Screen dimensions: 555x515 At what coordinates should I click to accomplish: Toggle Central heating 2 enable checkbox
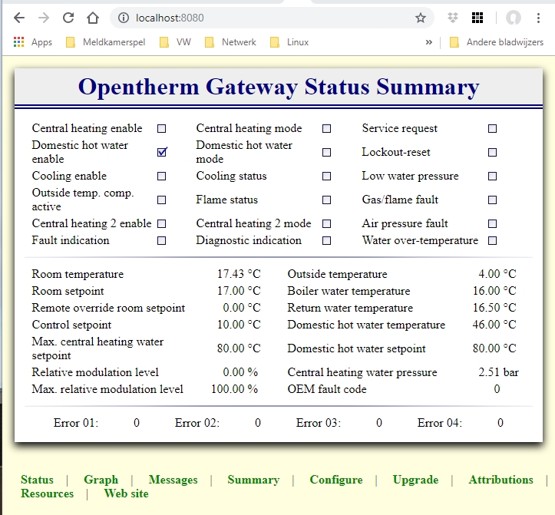click(161, 223)
